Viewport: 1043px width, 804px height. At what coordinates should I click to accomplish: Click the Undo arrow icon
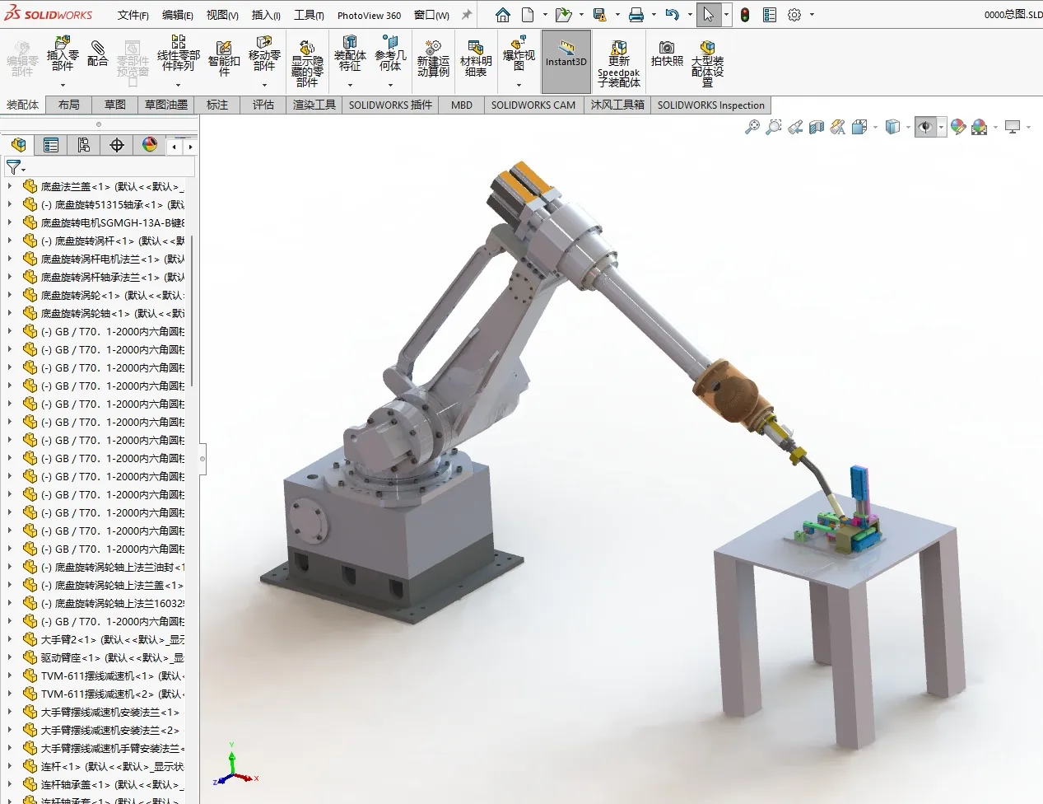coord(672,15)
